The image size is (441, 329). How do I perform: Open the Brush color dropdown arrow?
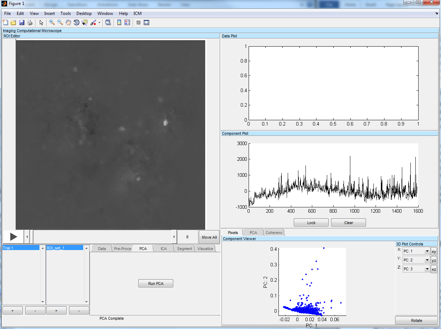[99, 22]
